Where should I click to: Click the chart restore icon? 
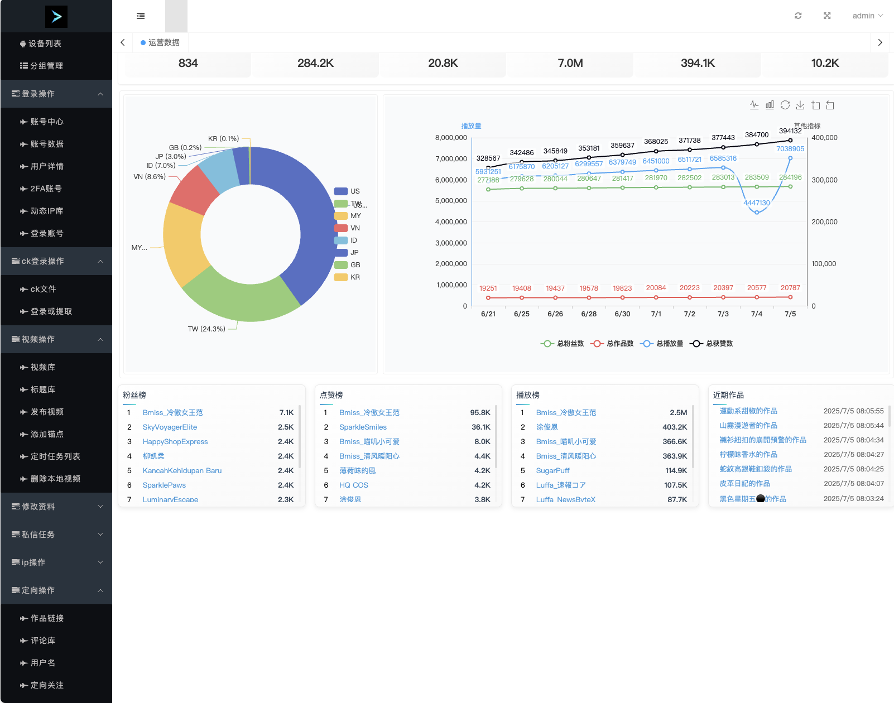pos(785,105)
